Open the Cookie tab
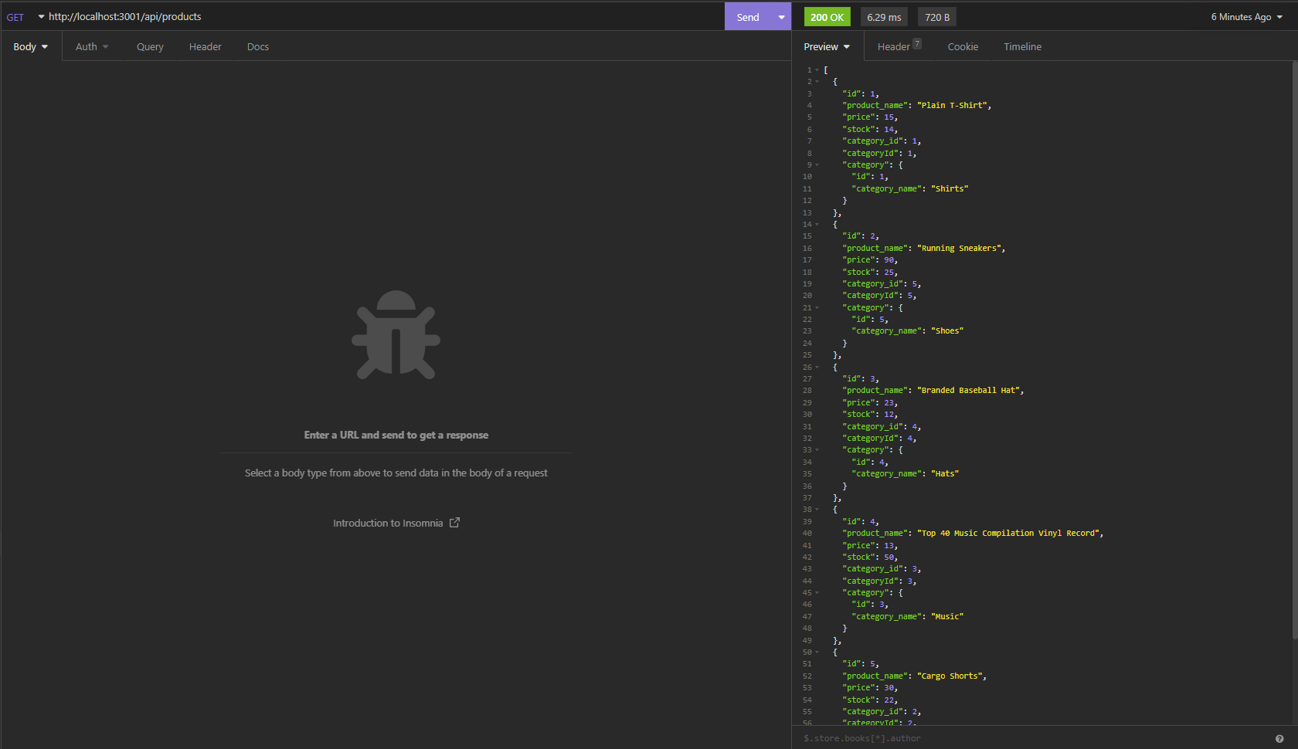Screen dimensions: 1298x749 pos(963,47)
